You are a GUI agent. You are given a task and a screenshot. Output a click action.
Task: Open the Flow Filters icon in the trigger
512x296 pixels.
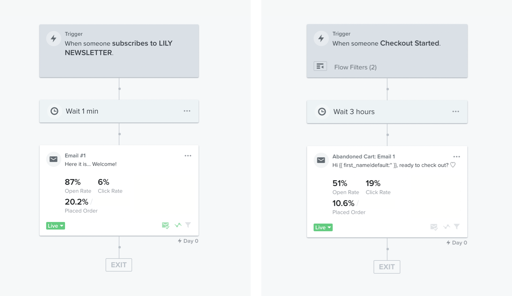pos(320,66)
